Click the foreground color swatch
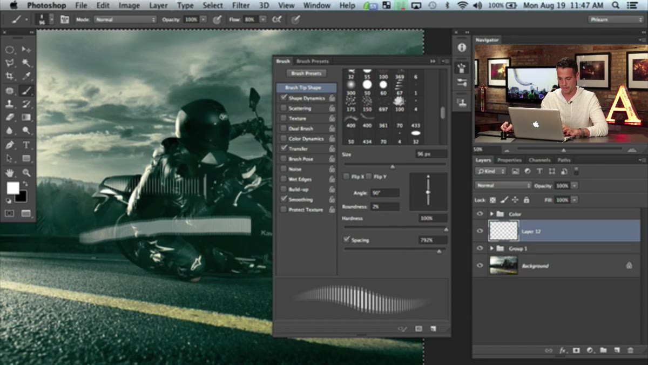 click(x=12, y=188)
